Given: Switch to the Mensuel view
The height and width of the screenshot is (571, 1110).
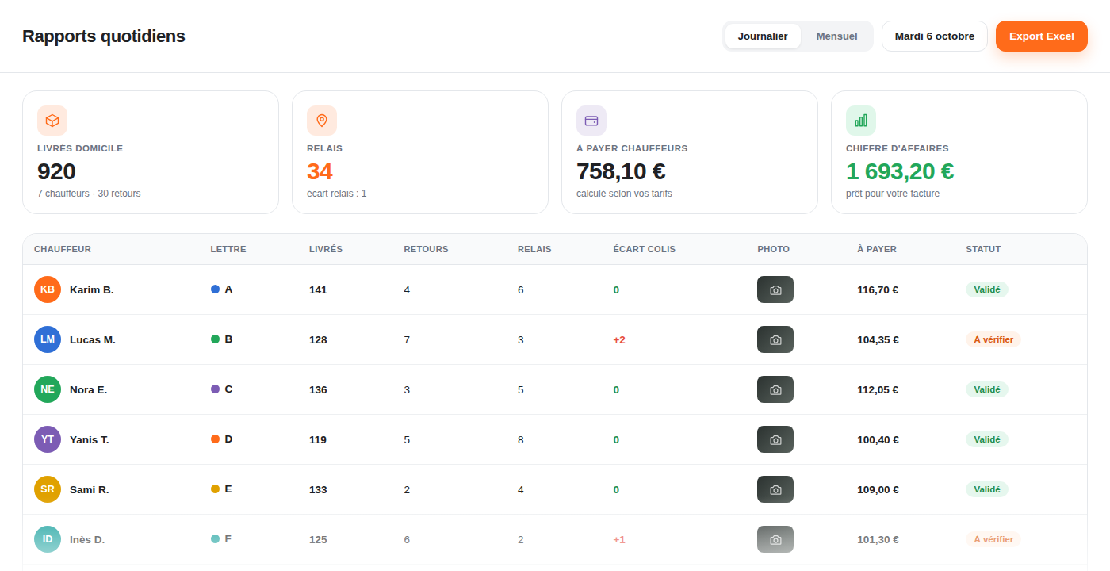Looking at the screenshot, I should (836, 36).
